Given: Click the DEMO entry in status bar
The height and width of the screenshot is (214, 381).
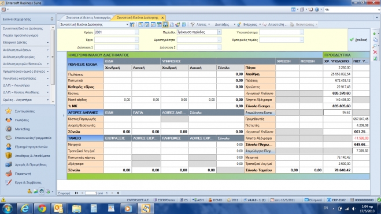Looking at the screenshot, I should (x=215, y=200).
